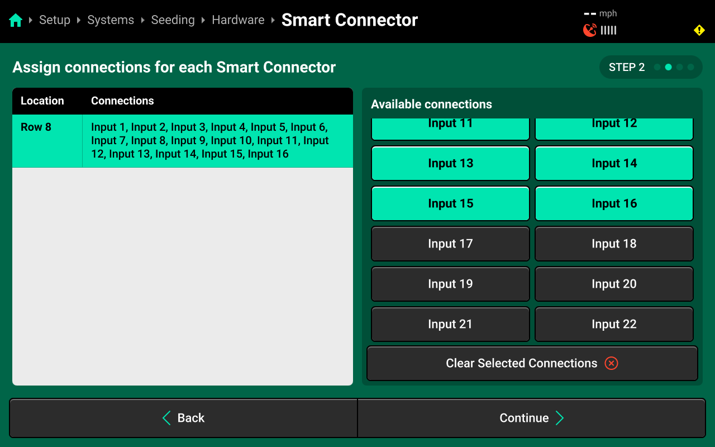Turn on Input 21 connection

click(x=450, y=324)
